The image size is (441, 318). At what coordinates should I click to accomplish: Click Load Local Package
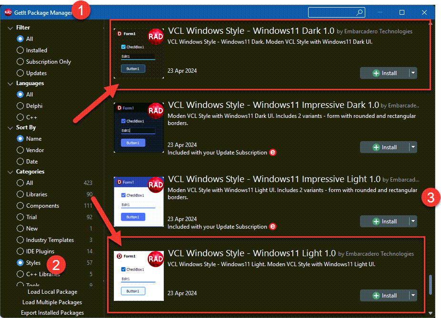52,292
